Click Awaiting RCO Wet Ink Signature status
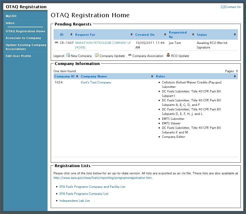Screen dimensions: 246x214 pos(212,45)
